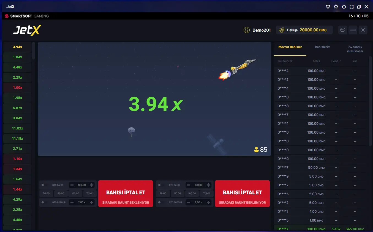Select 20.00 quick bet in left panel

(46, 194)
